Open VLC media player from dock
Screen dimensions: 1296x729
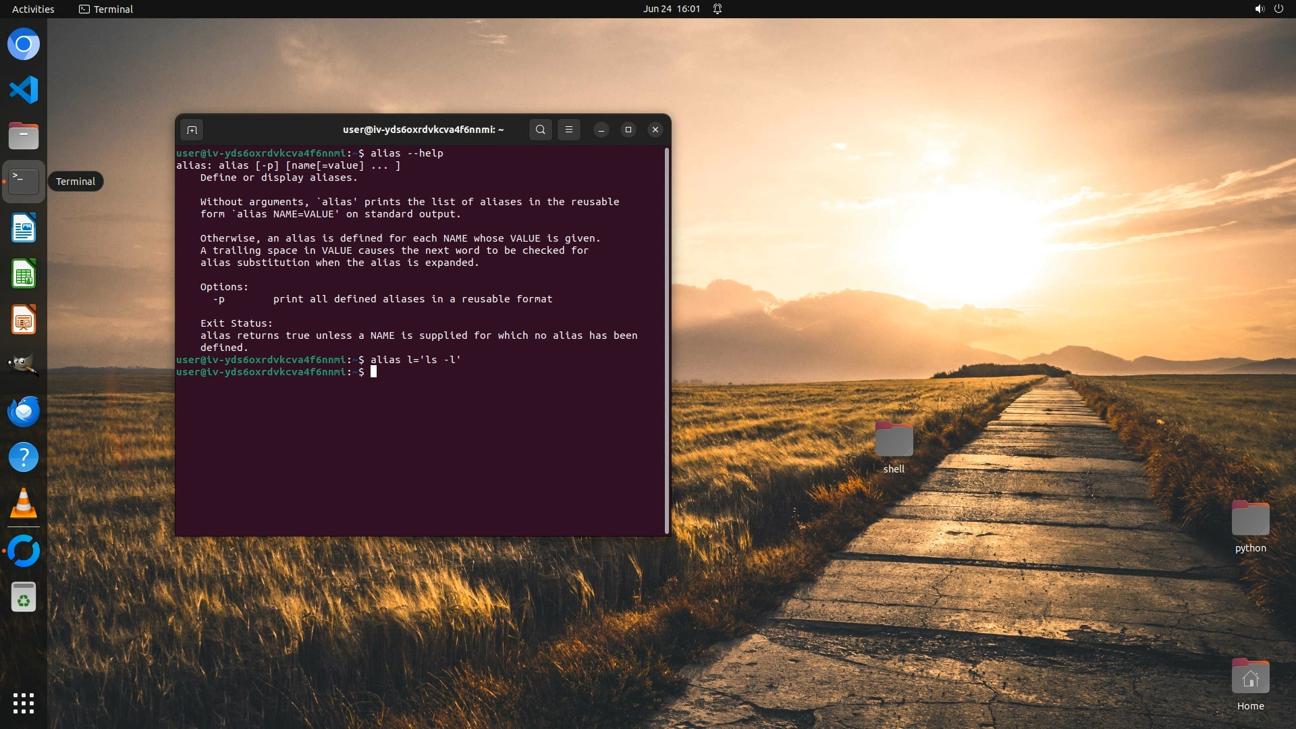[x=24, y=504]
